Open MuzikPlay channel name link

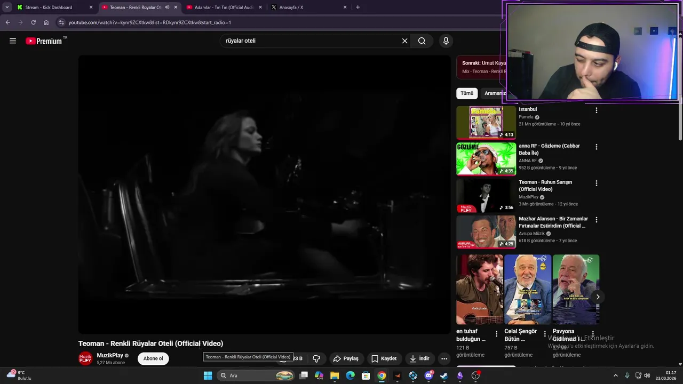110,355
